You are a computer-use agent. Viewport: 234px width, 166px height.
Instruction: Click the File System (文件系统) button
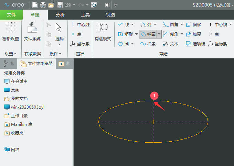pos(32,32)
